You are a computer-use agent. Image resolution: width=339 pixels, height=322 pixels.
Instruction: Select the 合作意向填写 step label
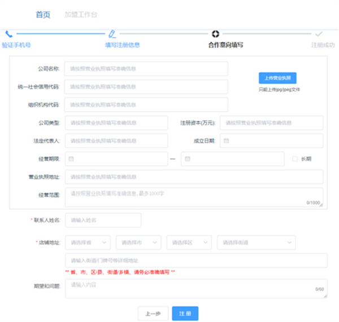[225, 45]
